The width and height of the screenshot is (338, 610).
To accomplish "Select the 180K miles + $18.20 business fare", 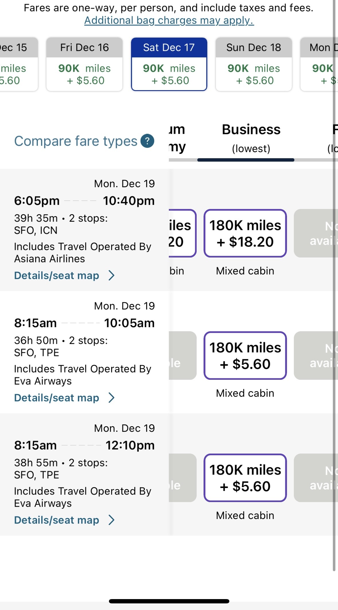I will coord(245,233).
